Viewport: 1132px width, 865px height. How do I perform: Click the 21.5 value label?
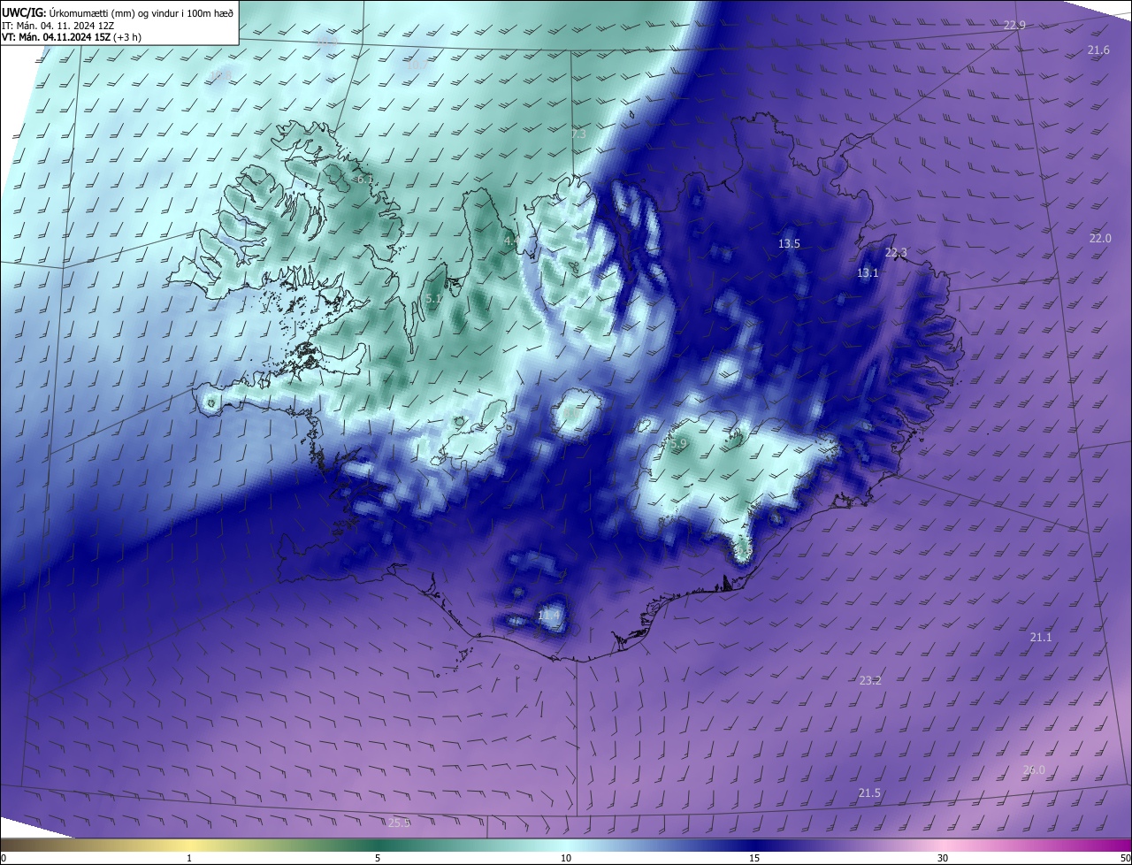pyautogui.click(x=869, y=793)
